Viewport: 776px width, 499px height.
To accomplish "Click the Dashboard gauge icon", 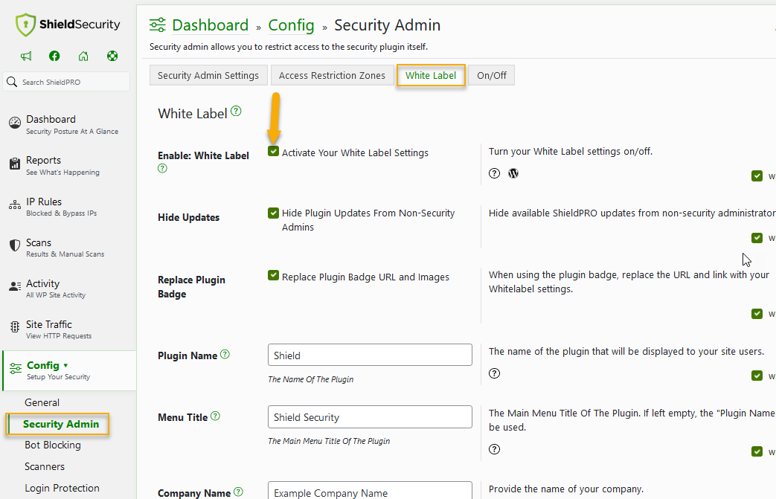I will click(15, 122).
